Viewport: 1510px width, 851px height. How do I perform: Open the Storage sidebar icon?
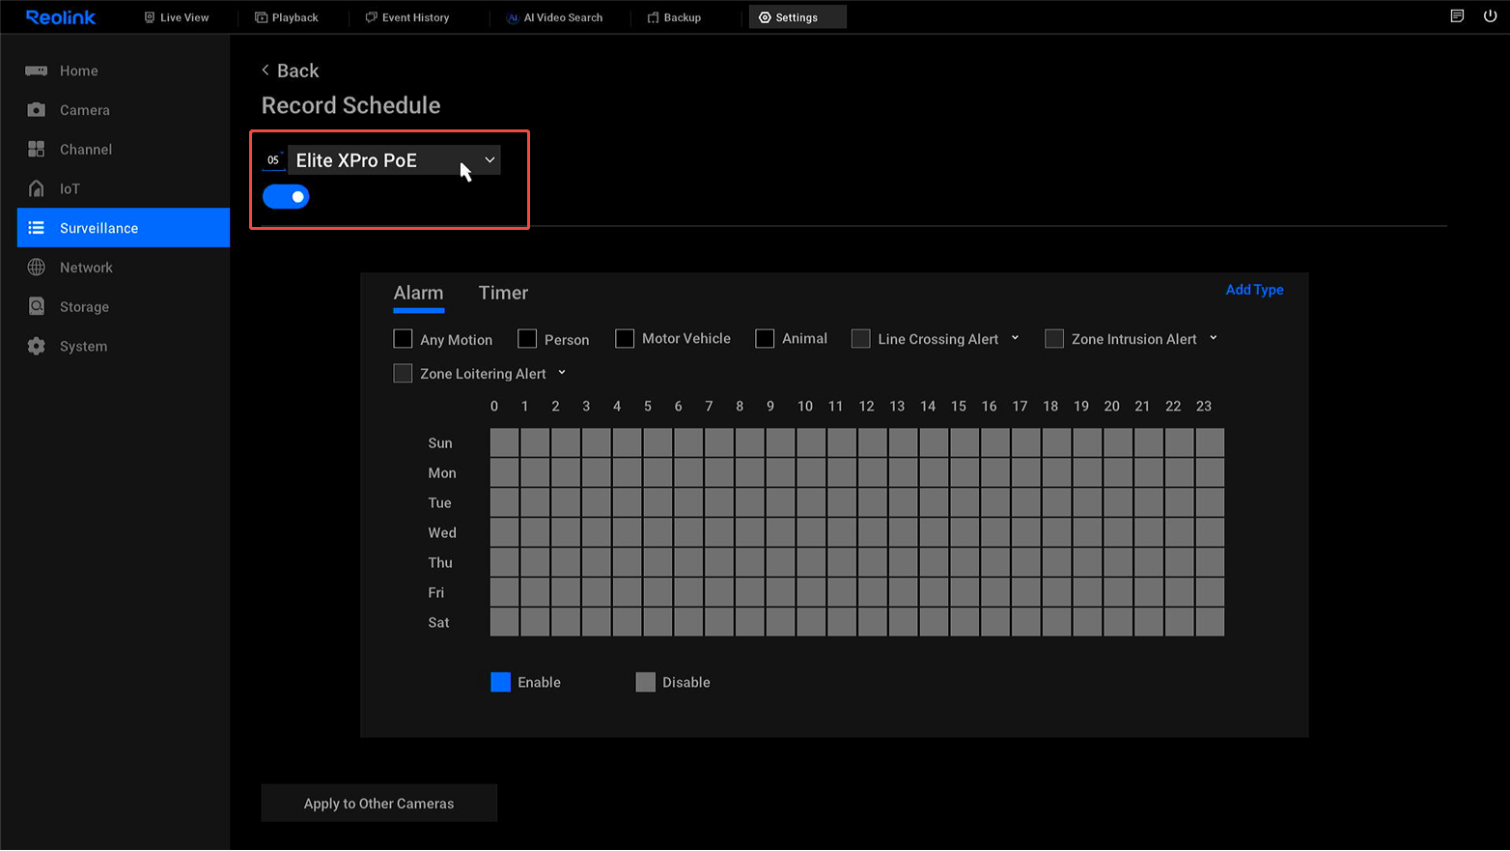tap(37, 306)
